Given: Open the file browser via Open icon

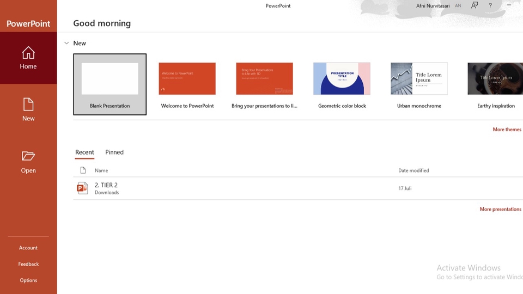Looking at the screenshot, I should 28,156.
